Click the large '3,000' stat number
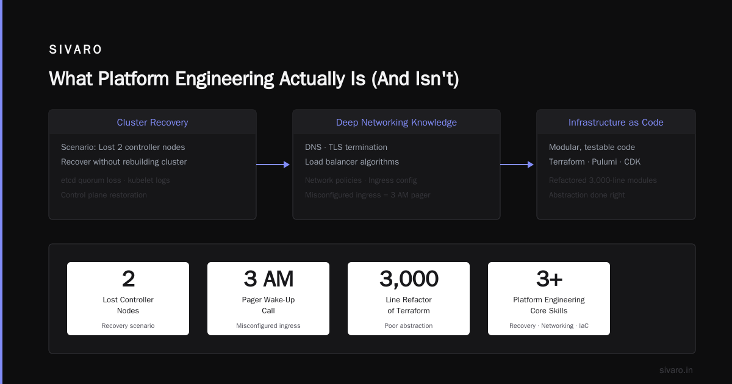This screenshot has width=732, height=384. (x=409, y=279)
